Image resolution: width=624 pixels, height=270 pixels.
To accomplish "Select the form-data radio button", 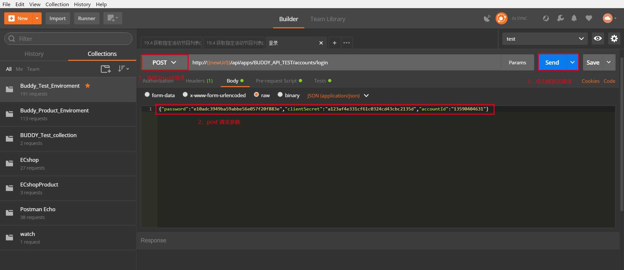I will tap(147, 95).
